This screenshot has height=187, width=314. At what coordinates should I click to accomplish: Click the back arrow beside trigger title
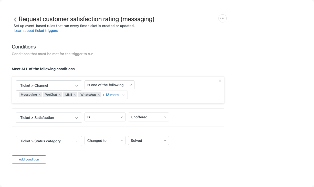pyautogui.click(x=15, y=19)
